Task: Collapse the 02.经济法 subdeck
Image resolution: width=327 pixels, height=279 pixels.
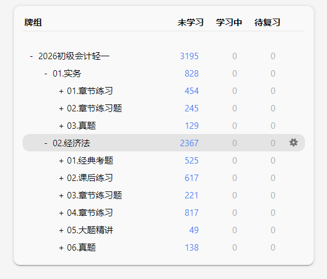Action: (46, 143)
